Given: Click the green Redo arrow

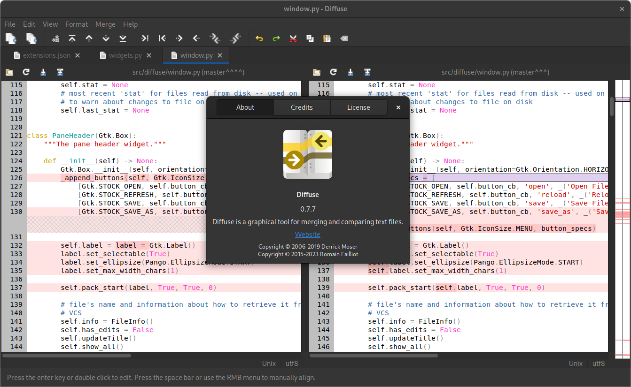Looking at the screenshot, I should click(x=276, y=38).
